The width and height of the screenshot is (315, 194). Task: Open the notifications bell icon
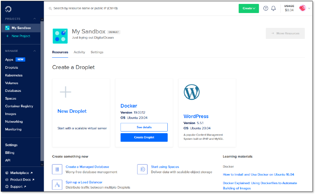[273, 8]
